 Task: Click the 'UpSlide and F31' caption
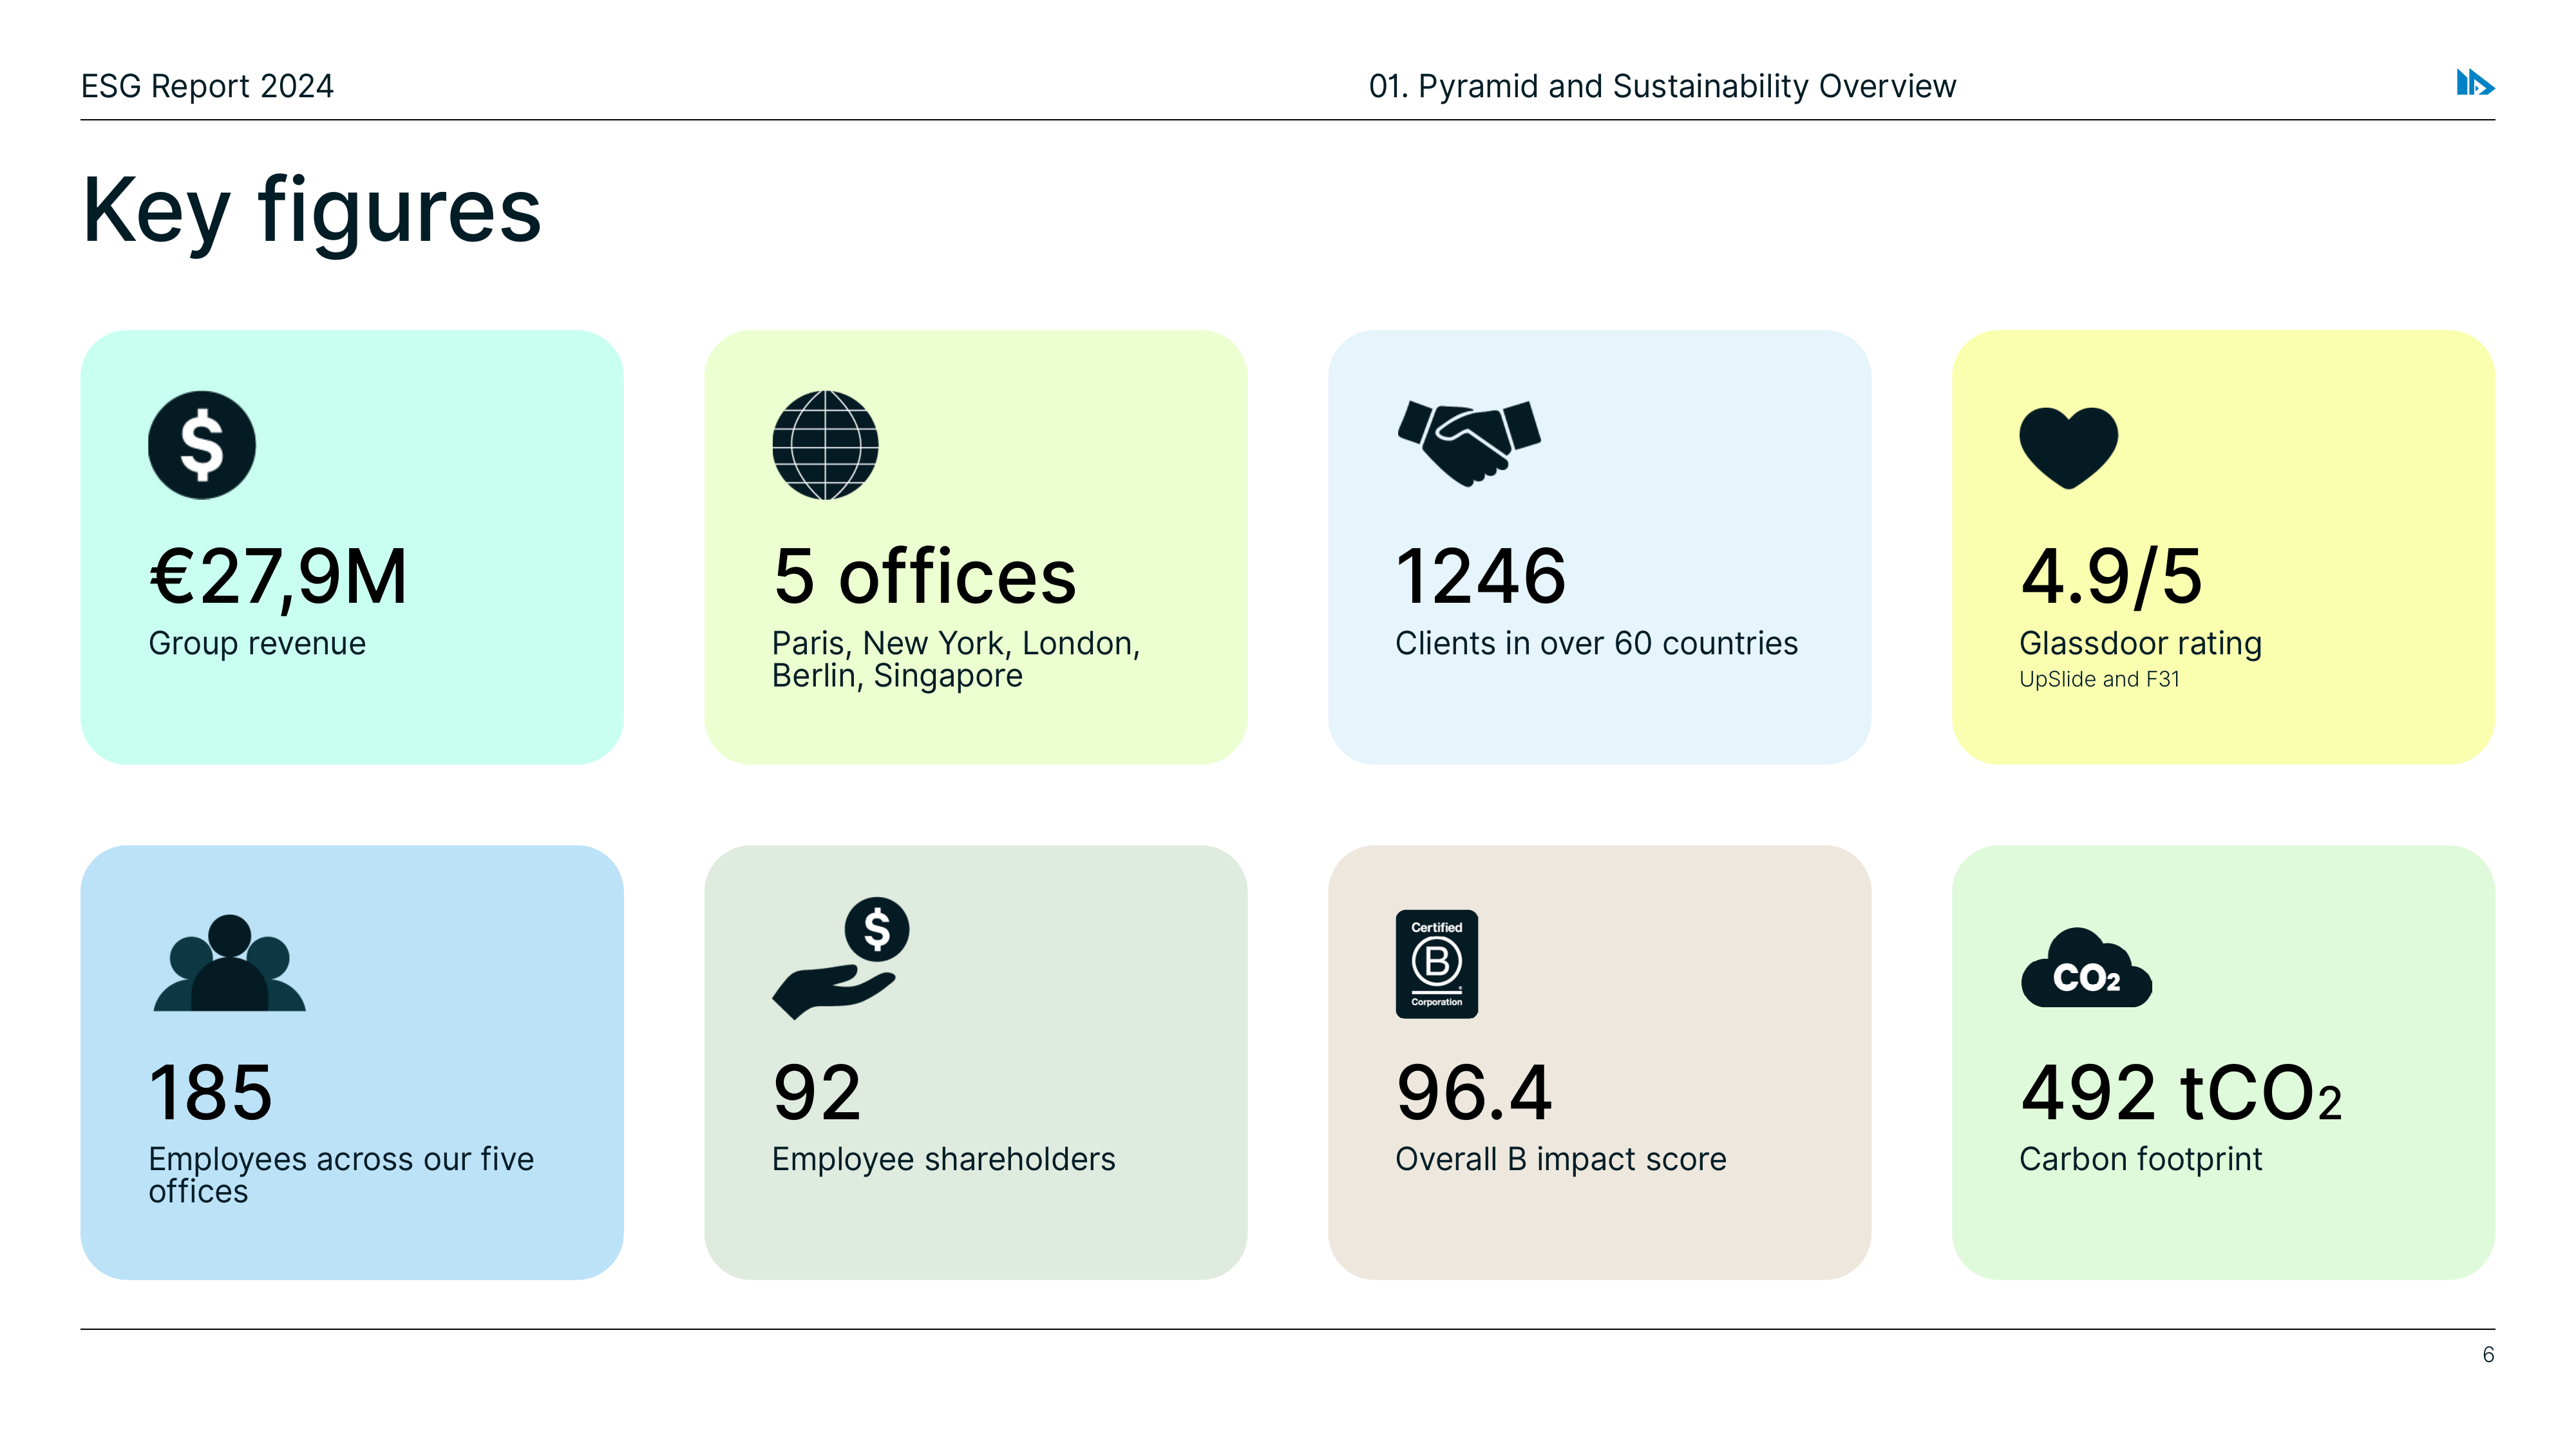click(x=2099, y=679)
